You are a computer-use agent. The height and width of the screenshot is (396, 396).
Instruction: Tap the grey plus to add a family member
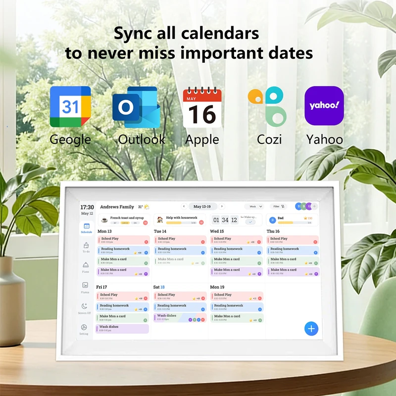pos(314,206)
